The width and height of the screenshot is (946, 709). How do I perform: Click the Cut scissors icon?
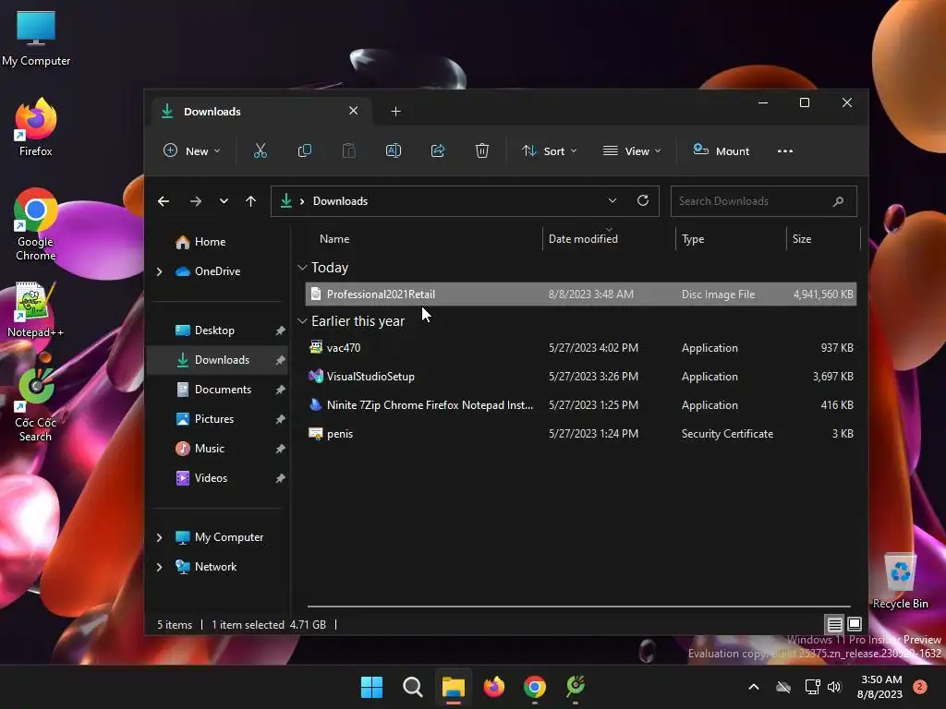(260, 150)
